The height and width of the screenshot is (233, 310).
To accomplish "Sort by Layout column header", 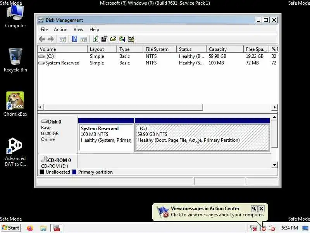I will click(x=102, y=49).
